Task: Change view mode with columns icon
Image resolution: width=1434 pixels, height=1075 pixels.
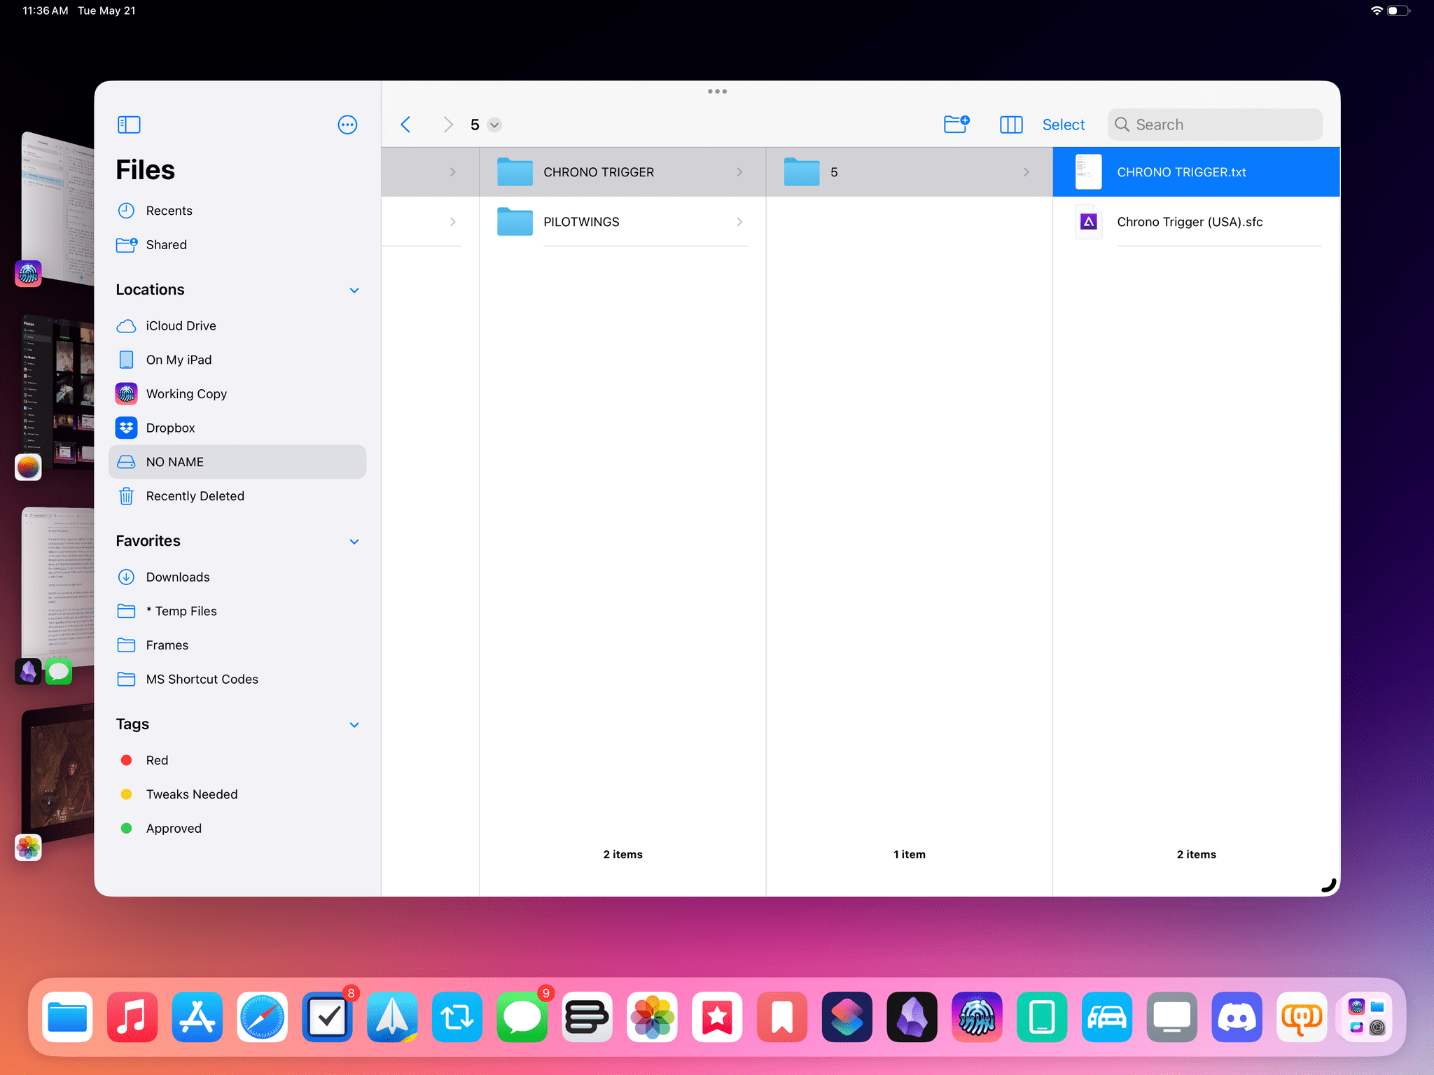Action: tap(1011, 125)
